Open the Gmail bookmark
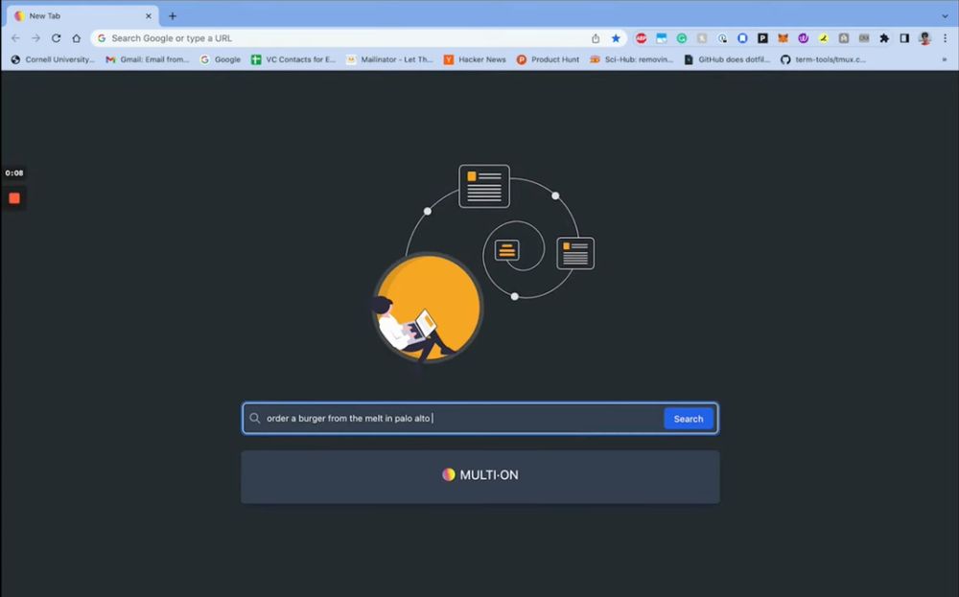The image size is (959, 597). click(x=148, y=59)
